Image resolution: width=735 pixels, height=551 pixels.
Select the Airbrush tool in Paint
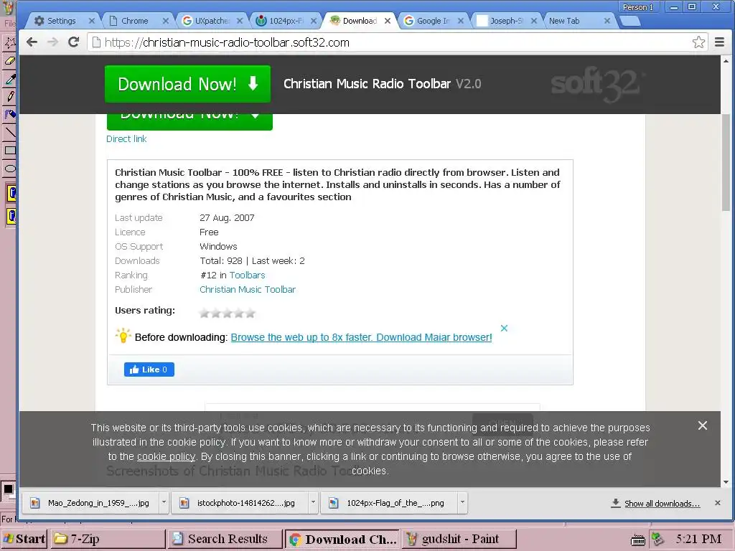[9, 114]
